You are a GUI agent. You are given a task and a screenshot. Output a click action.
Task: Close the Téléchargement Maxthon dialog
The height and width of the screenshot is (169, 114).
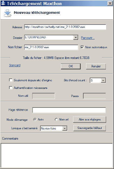click(x=110, y=3)
